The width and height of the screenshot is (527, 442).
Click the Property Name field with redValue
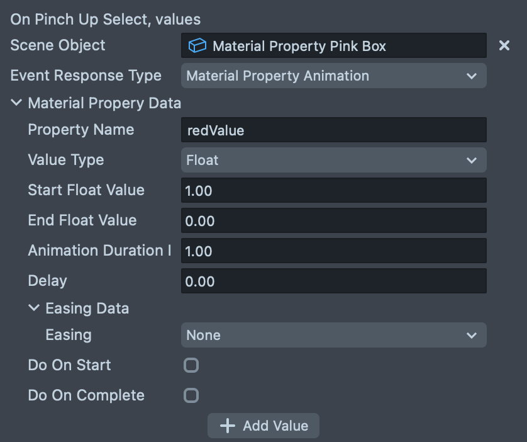point(333,130)
